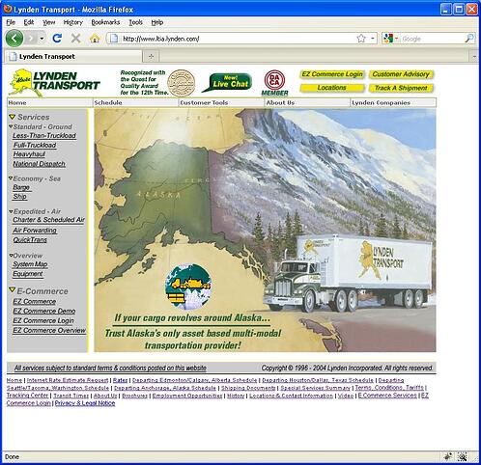
Task: Open the Full-Truckload link
Action: 35,145
